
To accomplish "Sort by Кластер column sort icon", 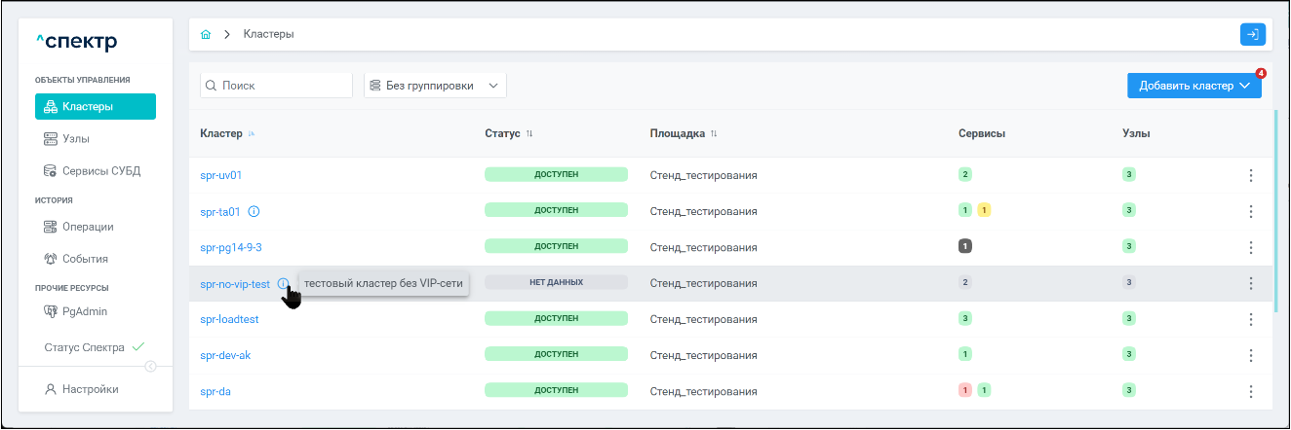I will 252,133.
